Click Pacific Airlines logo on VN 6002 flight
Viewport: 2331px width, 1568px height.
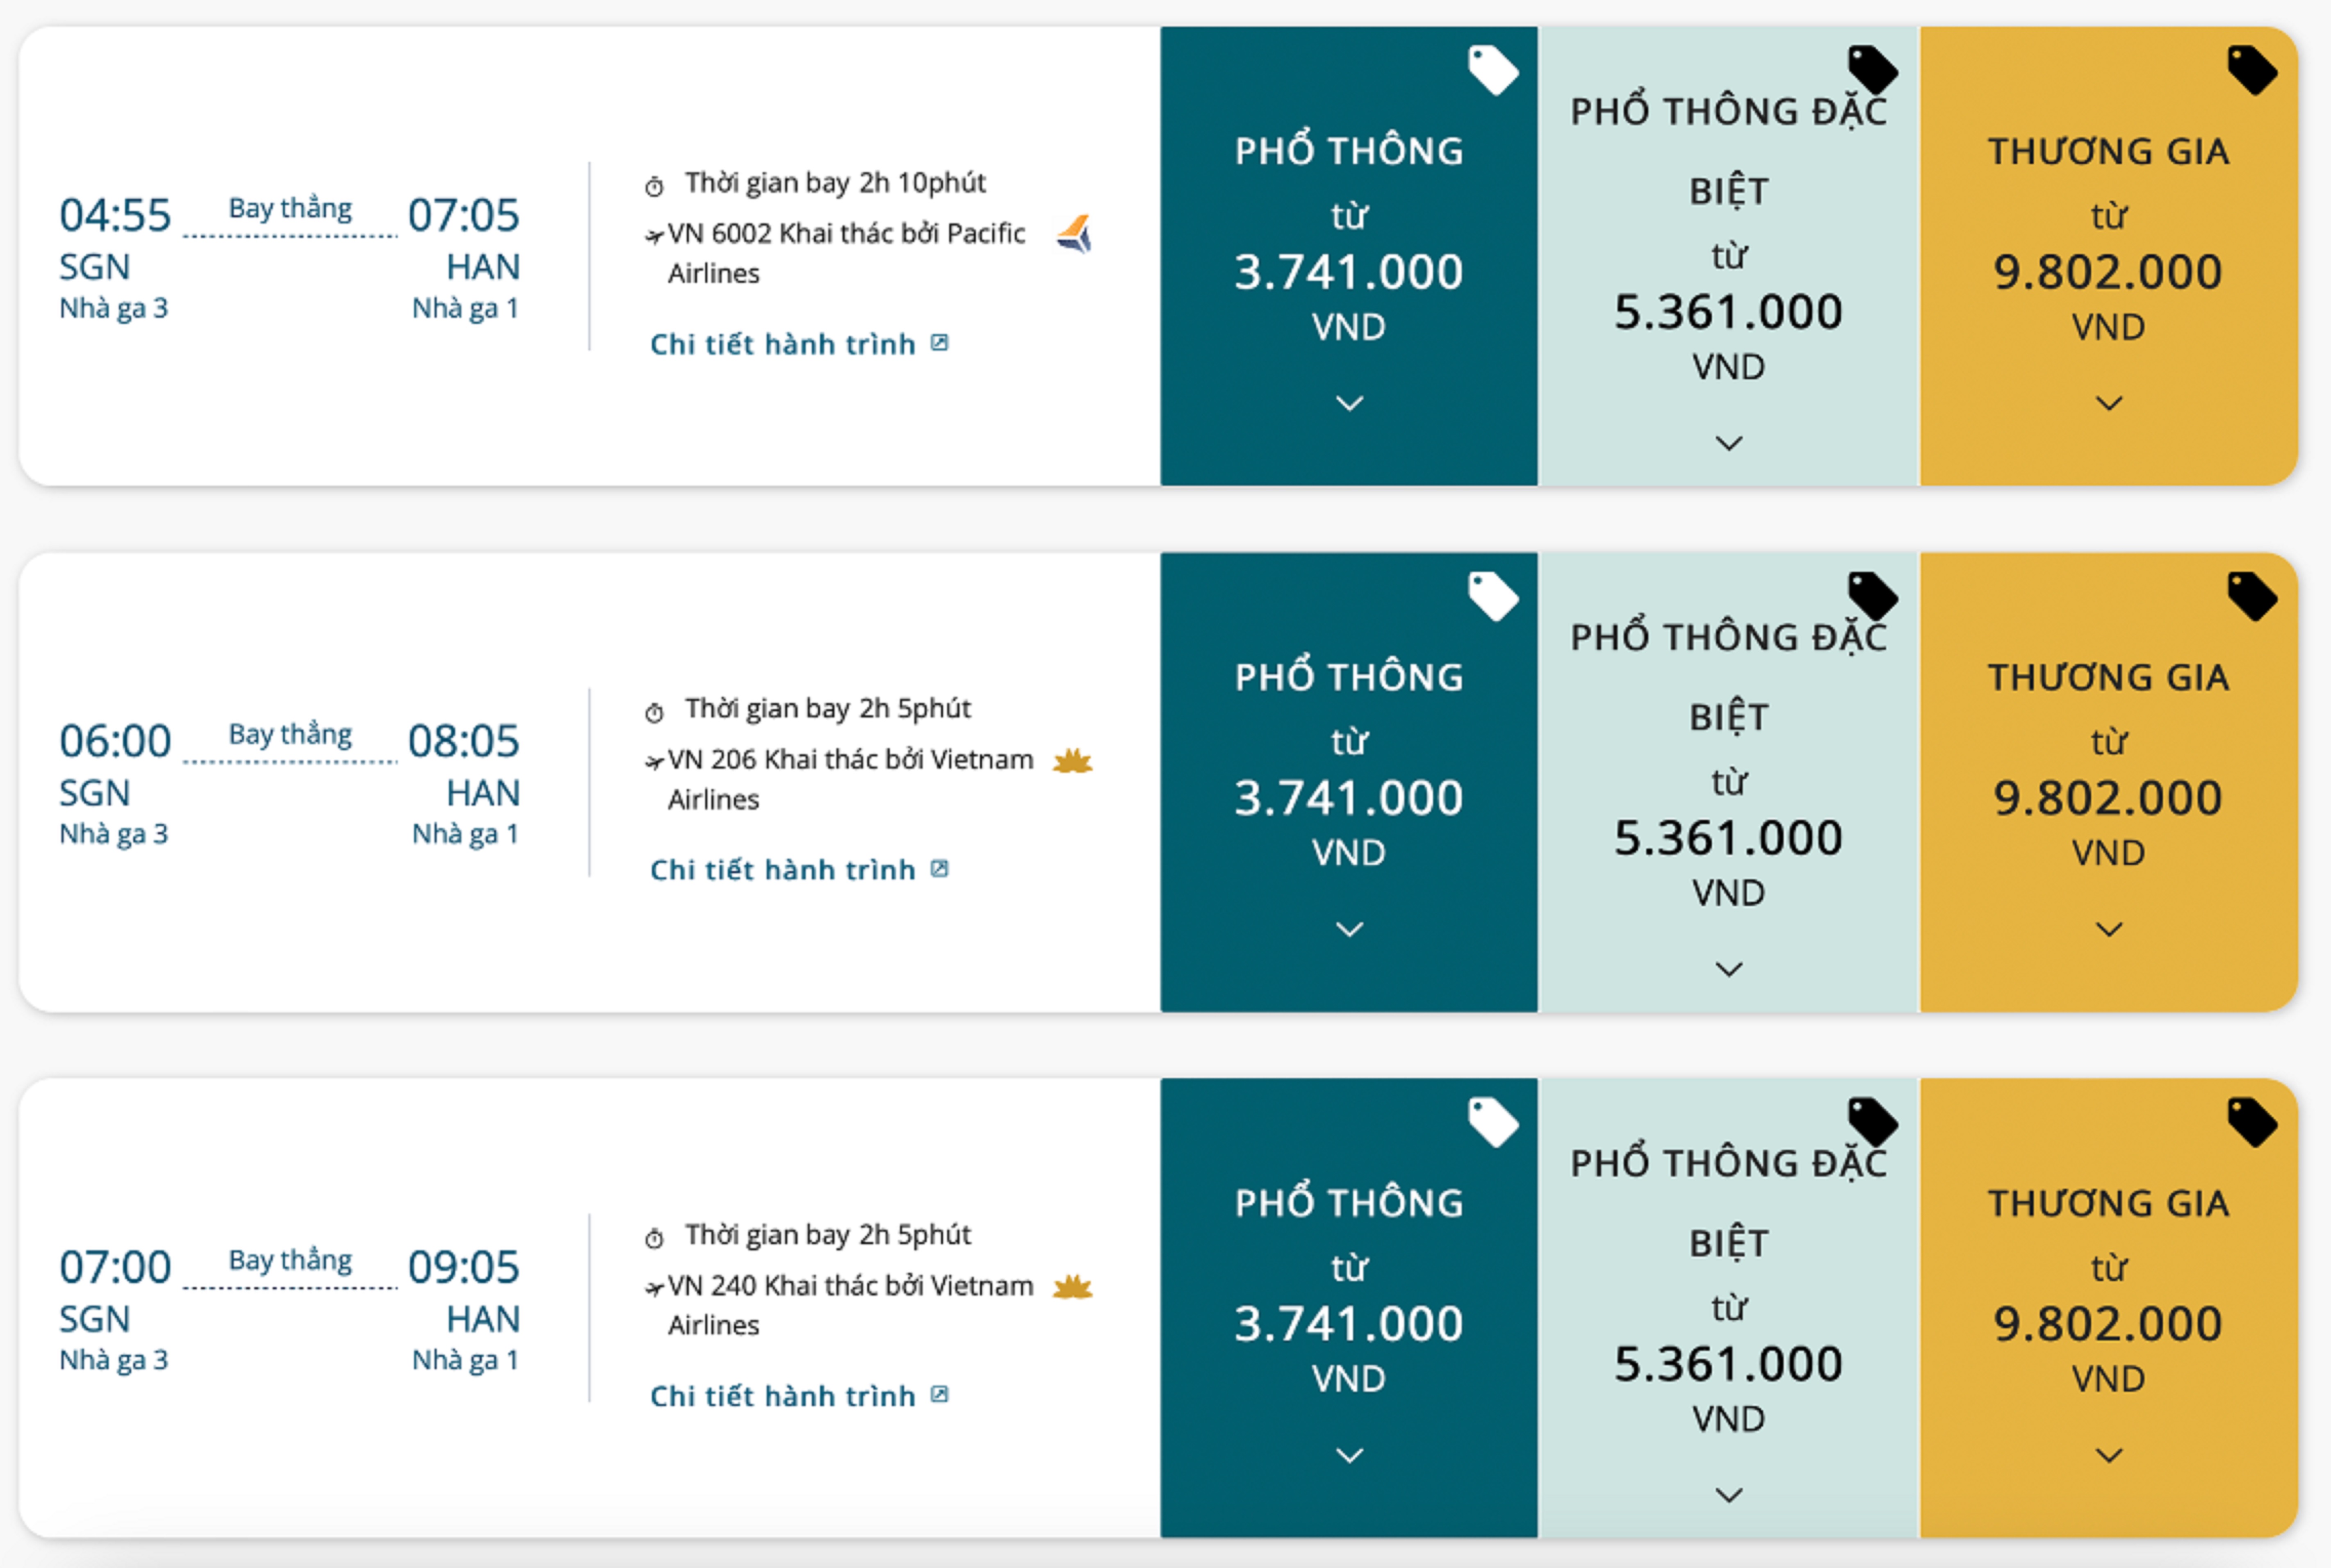click(x=1075, y=235)
